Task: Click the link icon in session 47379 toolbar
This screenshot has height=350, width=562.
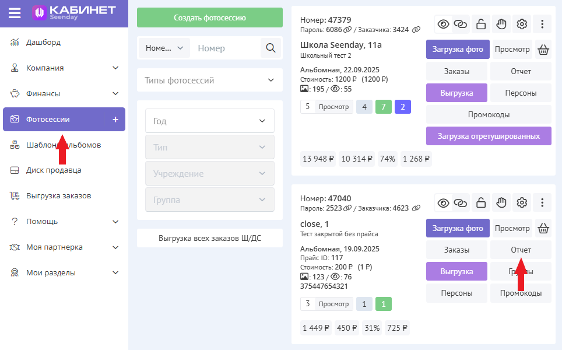Action: 461,24
